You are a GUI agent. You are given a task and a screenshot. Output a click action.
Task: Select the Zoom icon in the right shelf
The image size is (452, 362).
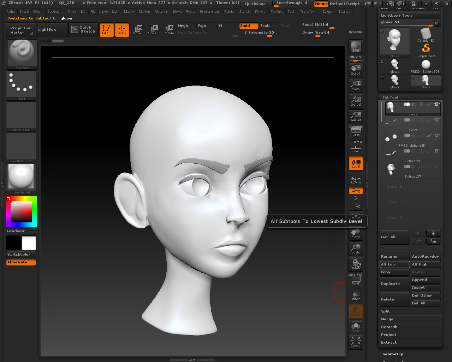point(356,86)
